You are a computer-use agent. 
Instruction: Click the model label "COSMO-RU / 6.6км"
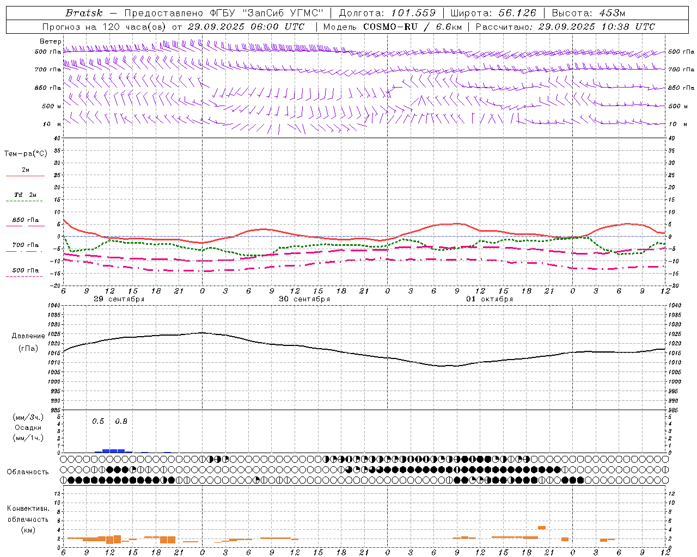[413, 27]
